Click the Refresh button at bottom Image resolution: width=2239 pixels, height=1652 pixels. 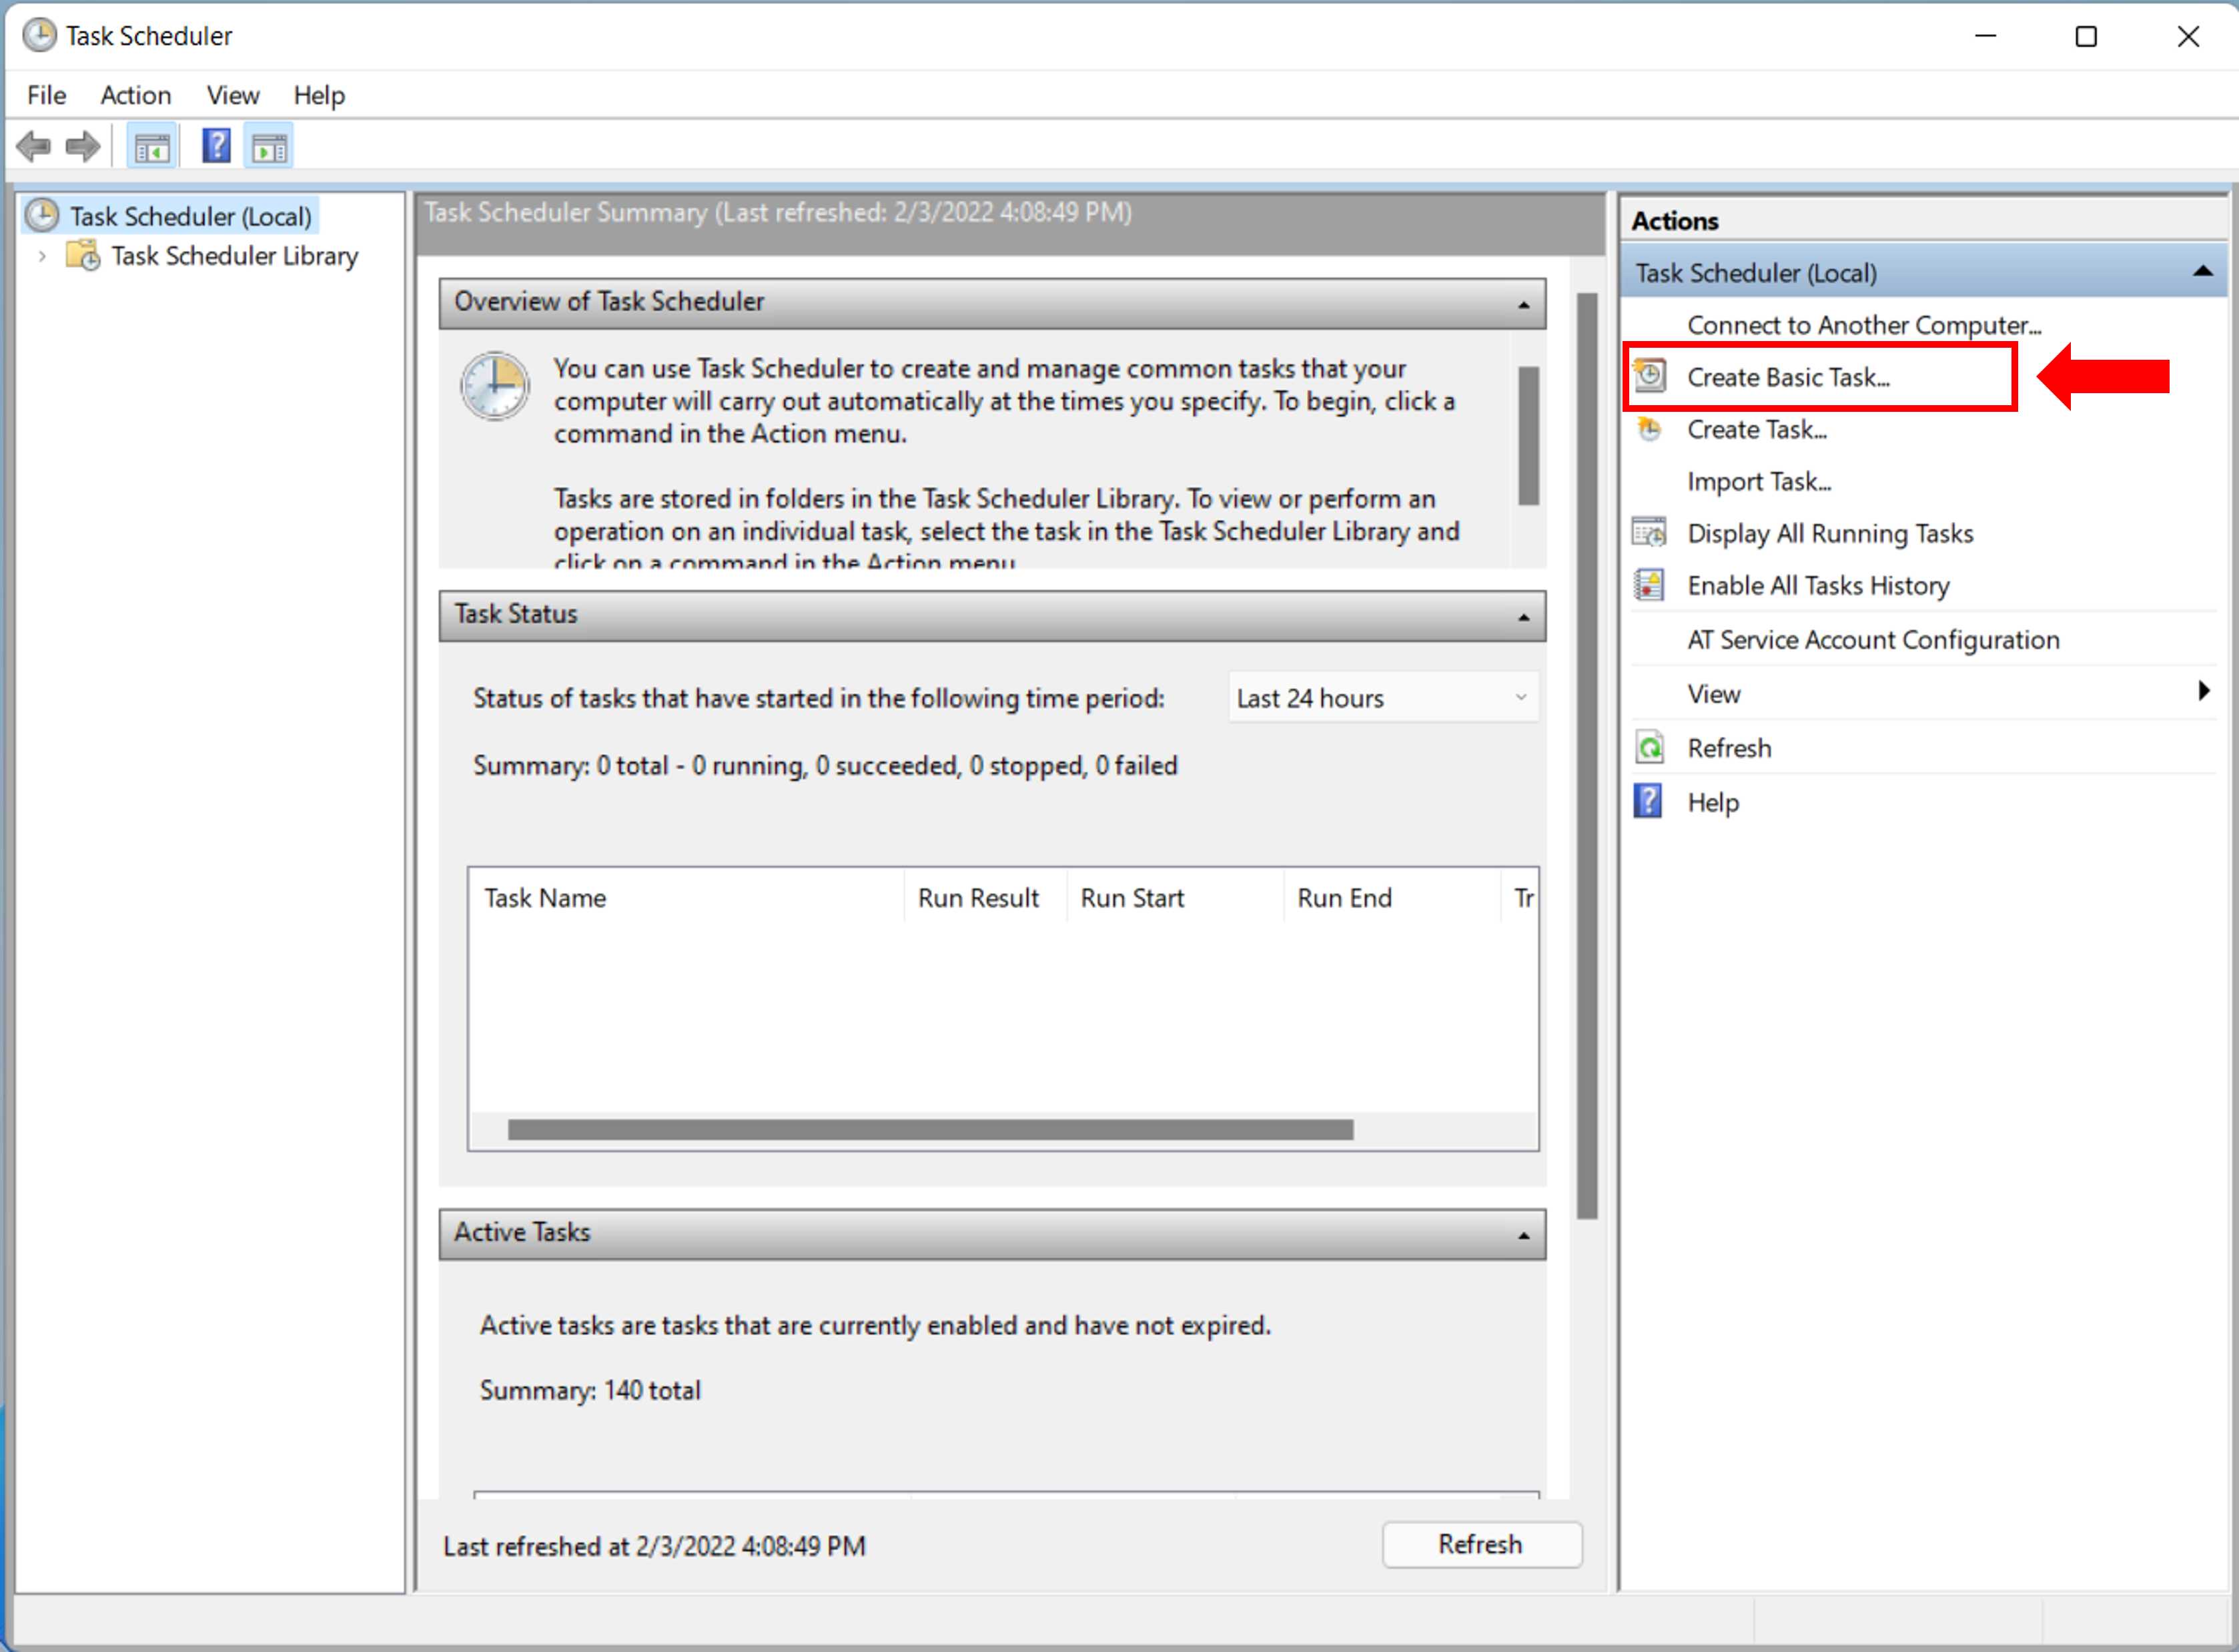click(x=1481, y=1544)
